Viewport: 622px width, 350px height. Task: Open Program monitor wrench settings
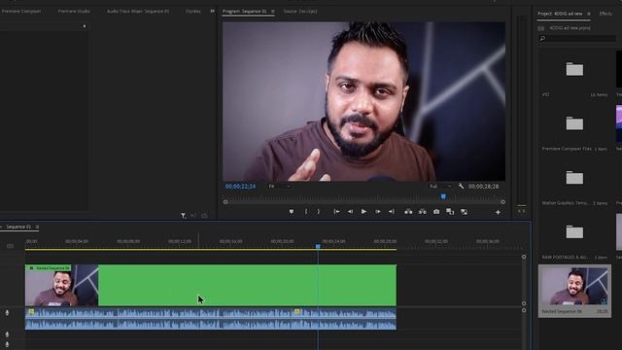[461, 186]
